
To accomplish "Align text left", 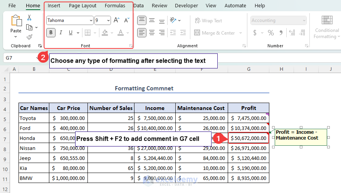I will tap(141, 33).
